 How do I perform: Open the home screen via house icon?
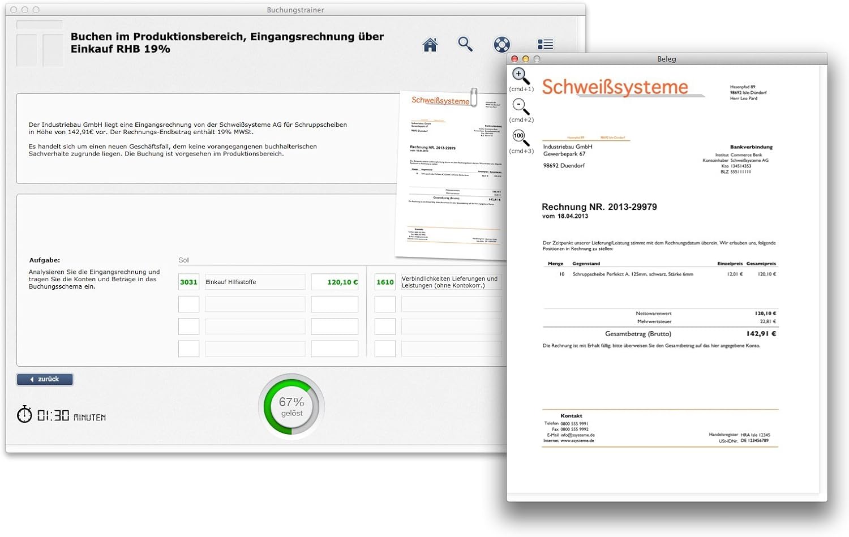point(430,44)
